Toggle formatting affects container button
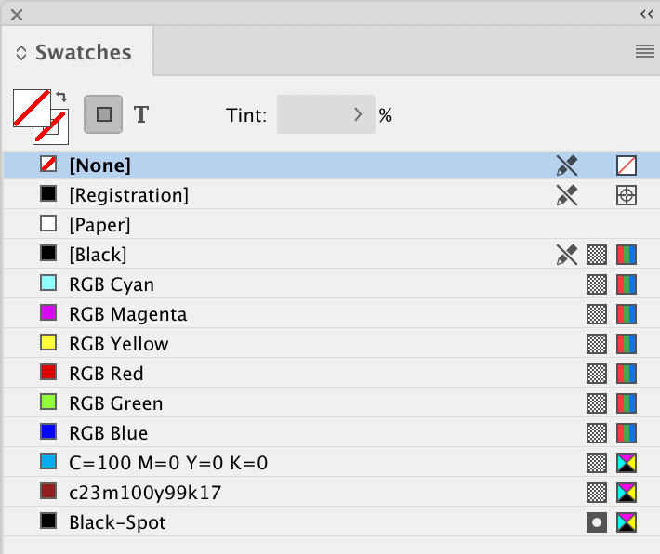 (104, 115)
